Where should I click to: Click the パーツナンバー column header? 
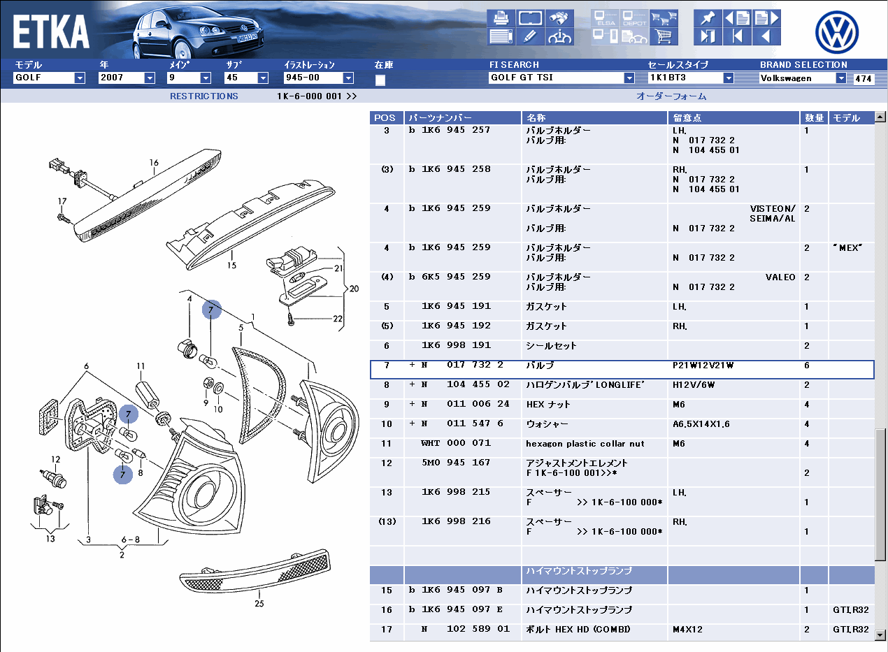463,118
